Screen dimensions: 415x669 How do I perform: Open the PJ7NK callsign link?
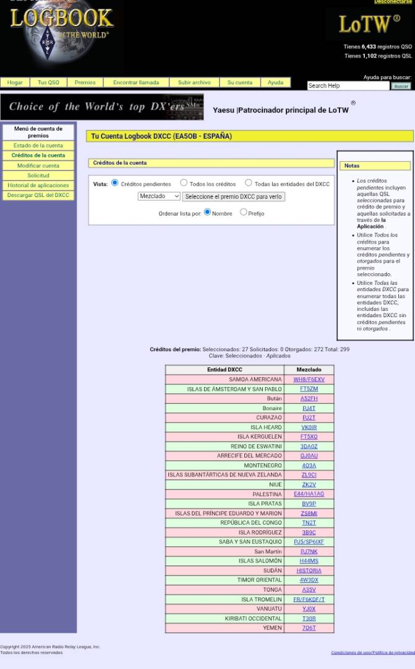(309, 552)
